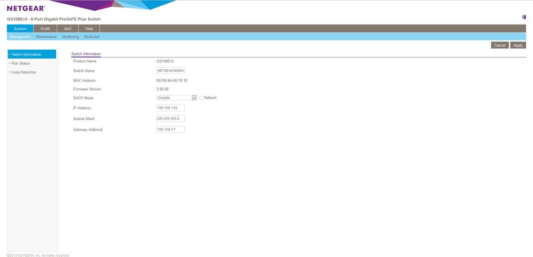Click the DHCP Mode label
Screen dimensions: 533x257
[x=83, y=98]
